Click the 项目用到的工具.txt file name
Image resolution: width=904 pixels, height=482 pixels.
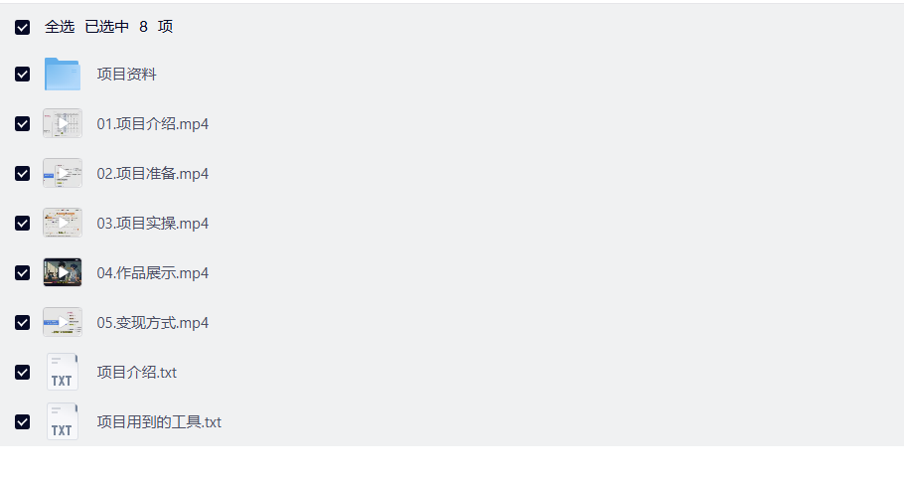coord(159,422)
